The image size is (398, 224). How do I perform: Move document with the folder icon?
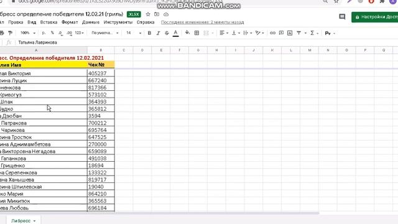[157, 14]
